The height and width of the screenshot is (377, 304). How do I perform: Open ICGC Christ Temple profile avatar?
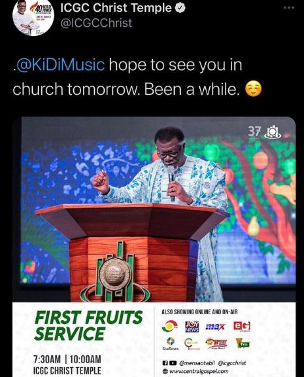pos(33,16)
